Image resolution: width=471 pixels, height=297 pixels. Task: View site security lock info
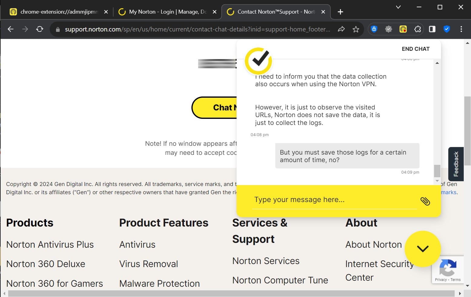tap(58, 29)
